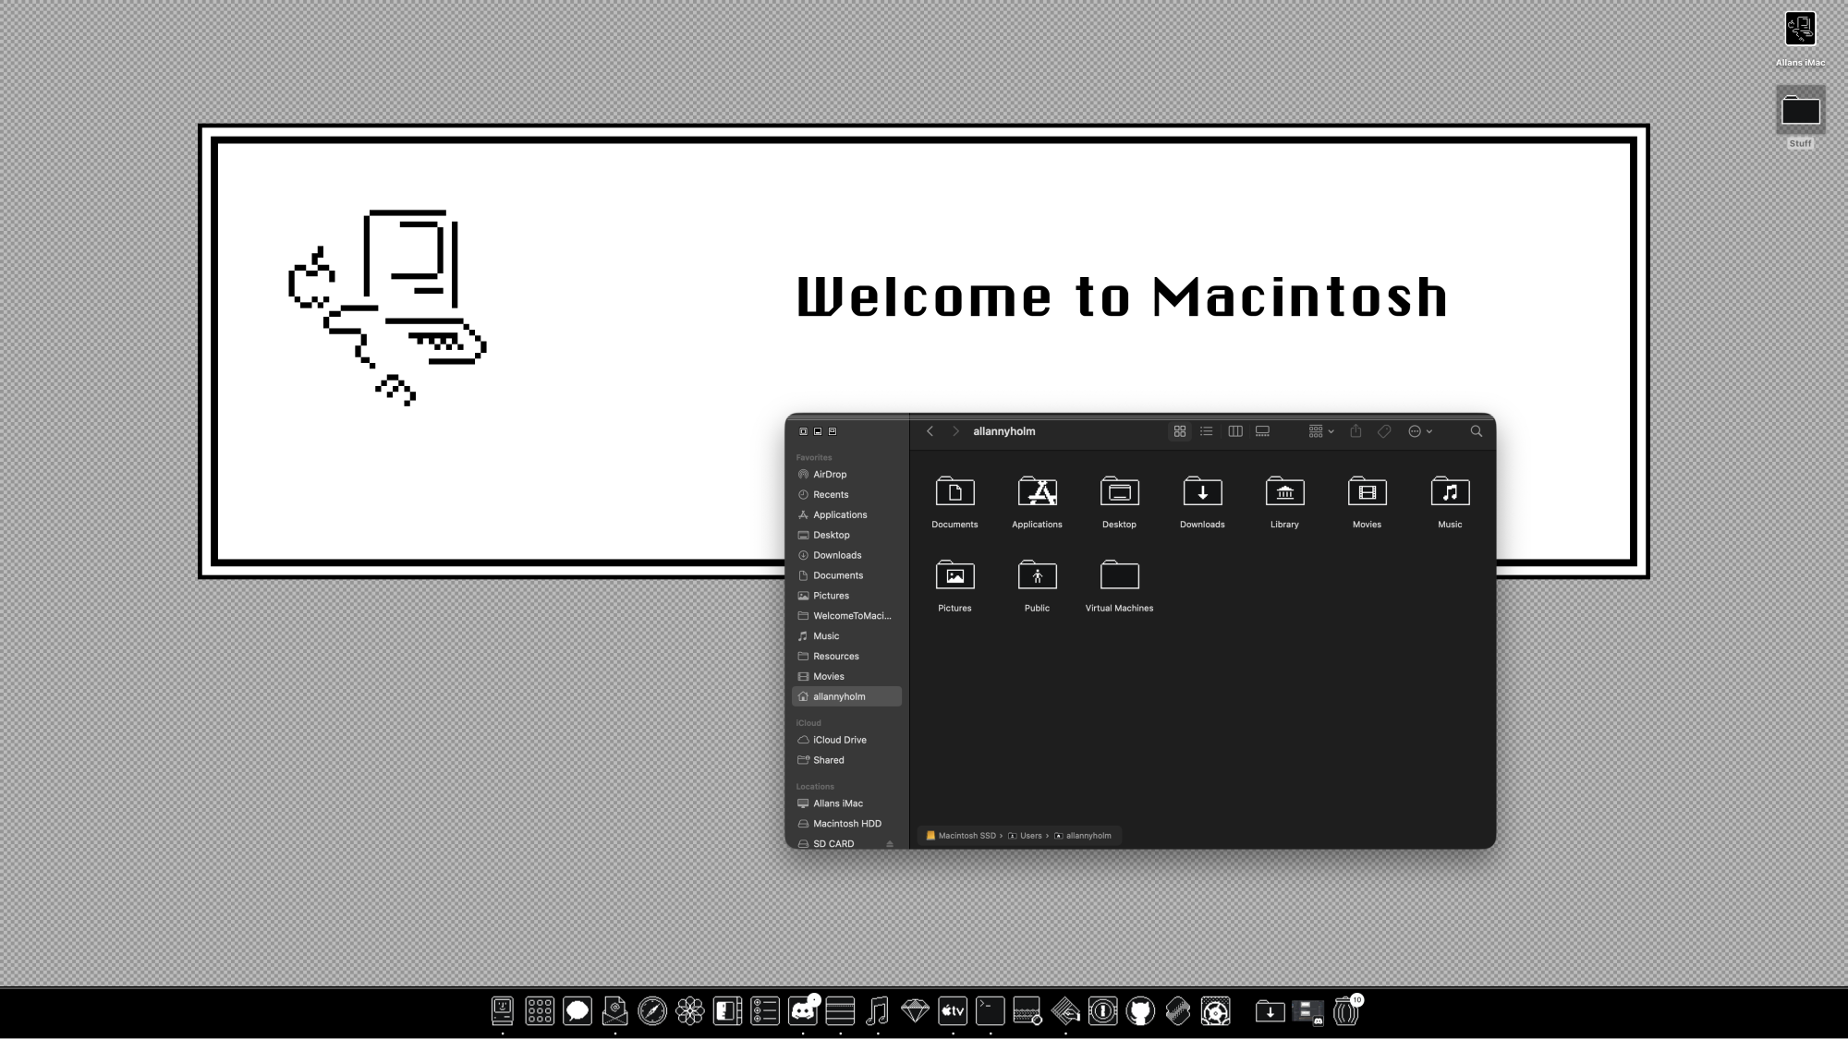The width and height of the screenshot is (1848, 1039).
Task: Select Documents in sidebar Favorites
Action: pos(846,575)
